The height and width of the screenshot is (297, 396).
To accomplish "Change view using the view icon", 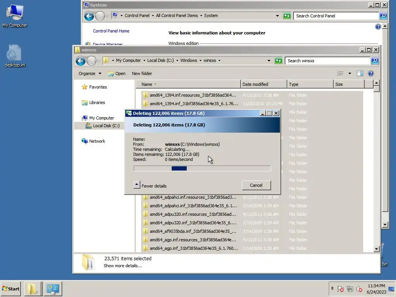I will coord(340,73).
